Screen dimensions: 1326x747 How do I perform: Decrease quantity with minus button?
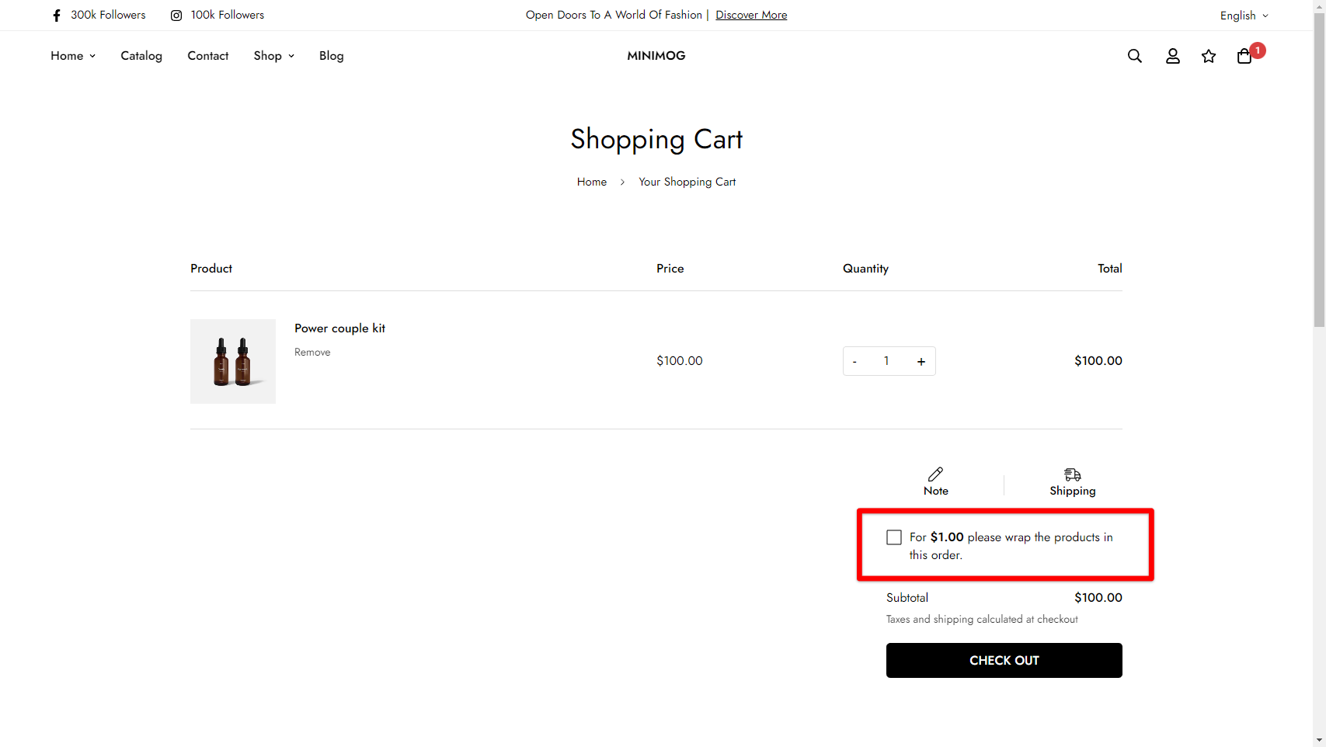coord(854,361)
